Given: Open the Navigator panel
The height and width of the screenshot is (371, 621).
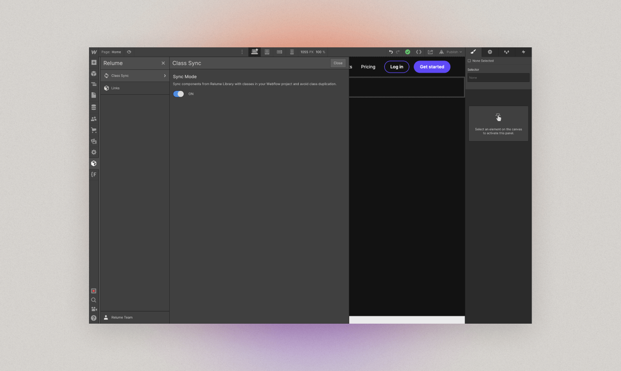Looking at the screenshot, I should (94, 84).
